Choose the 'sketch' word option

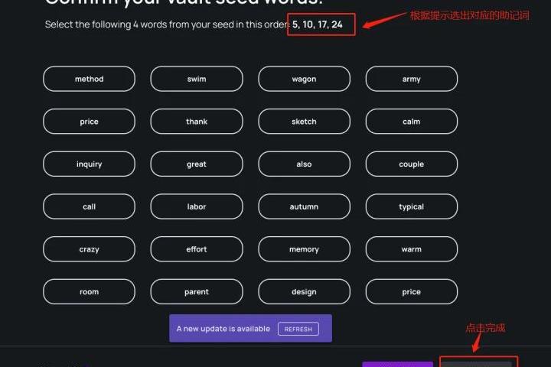[304, 122]
